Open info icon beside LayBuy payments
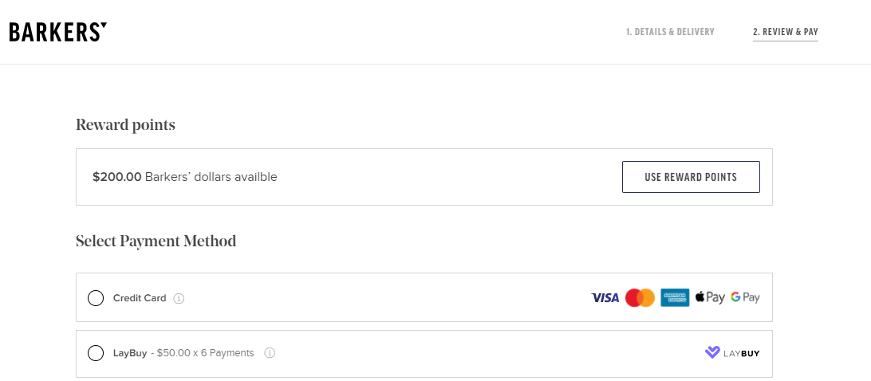 [x=270, y=352]
